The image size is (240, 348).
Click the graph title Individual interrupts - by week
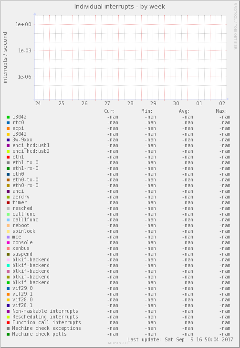pos(120,7)
